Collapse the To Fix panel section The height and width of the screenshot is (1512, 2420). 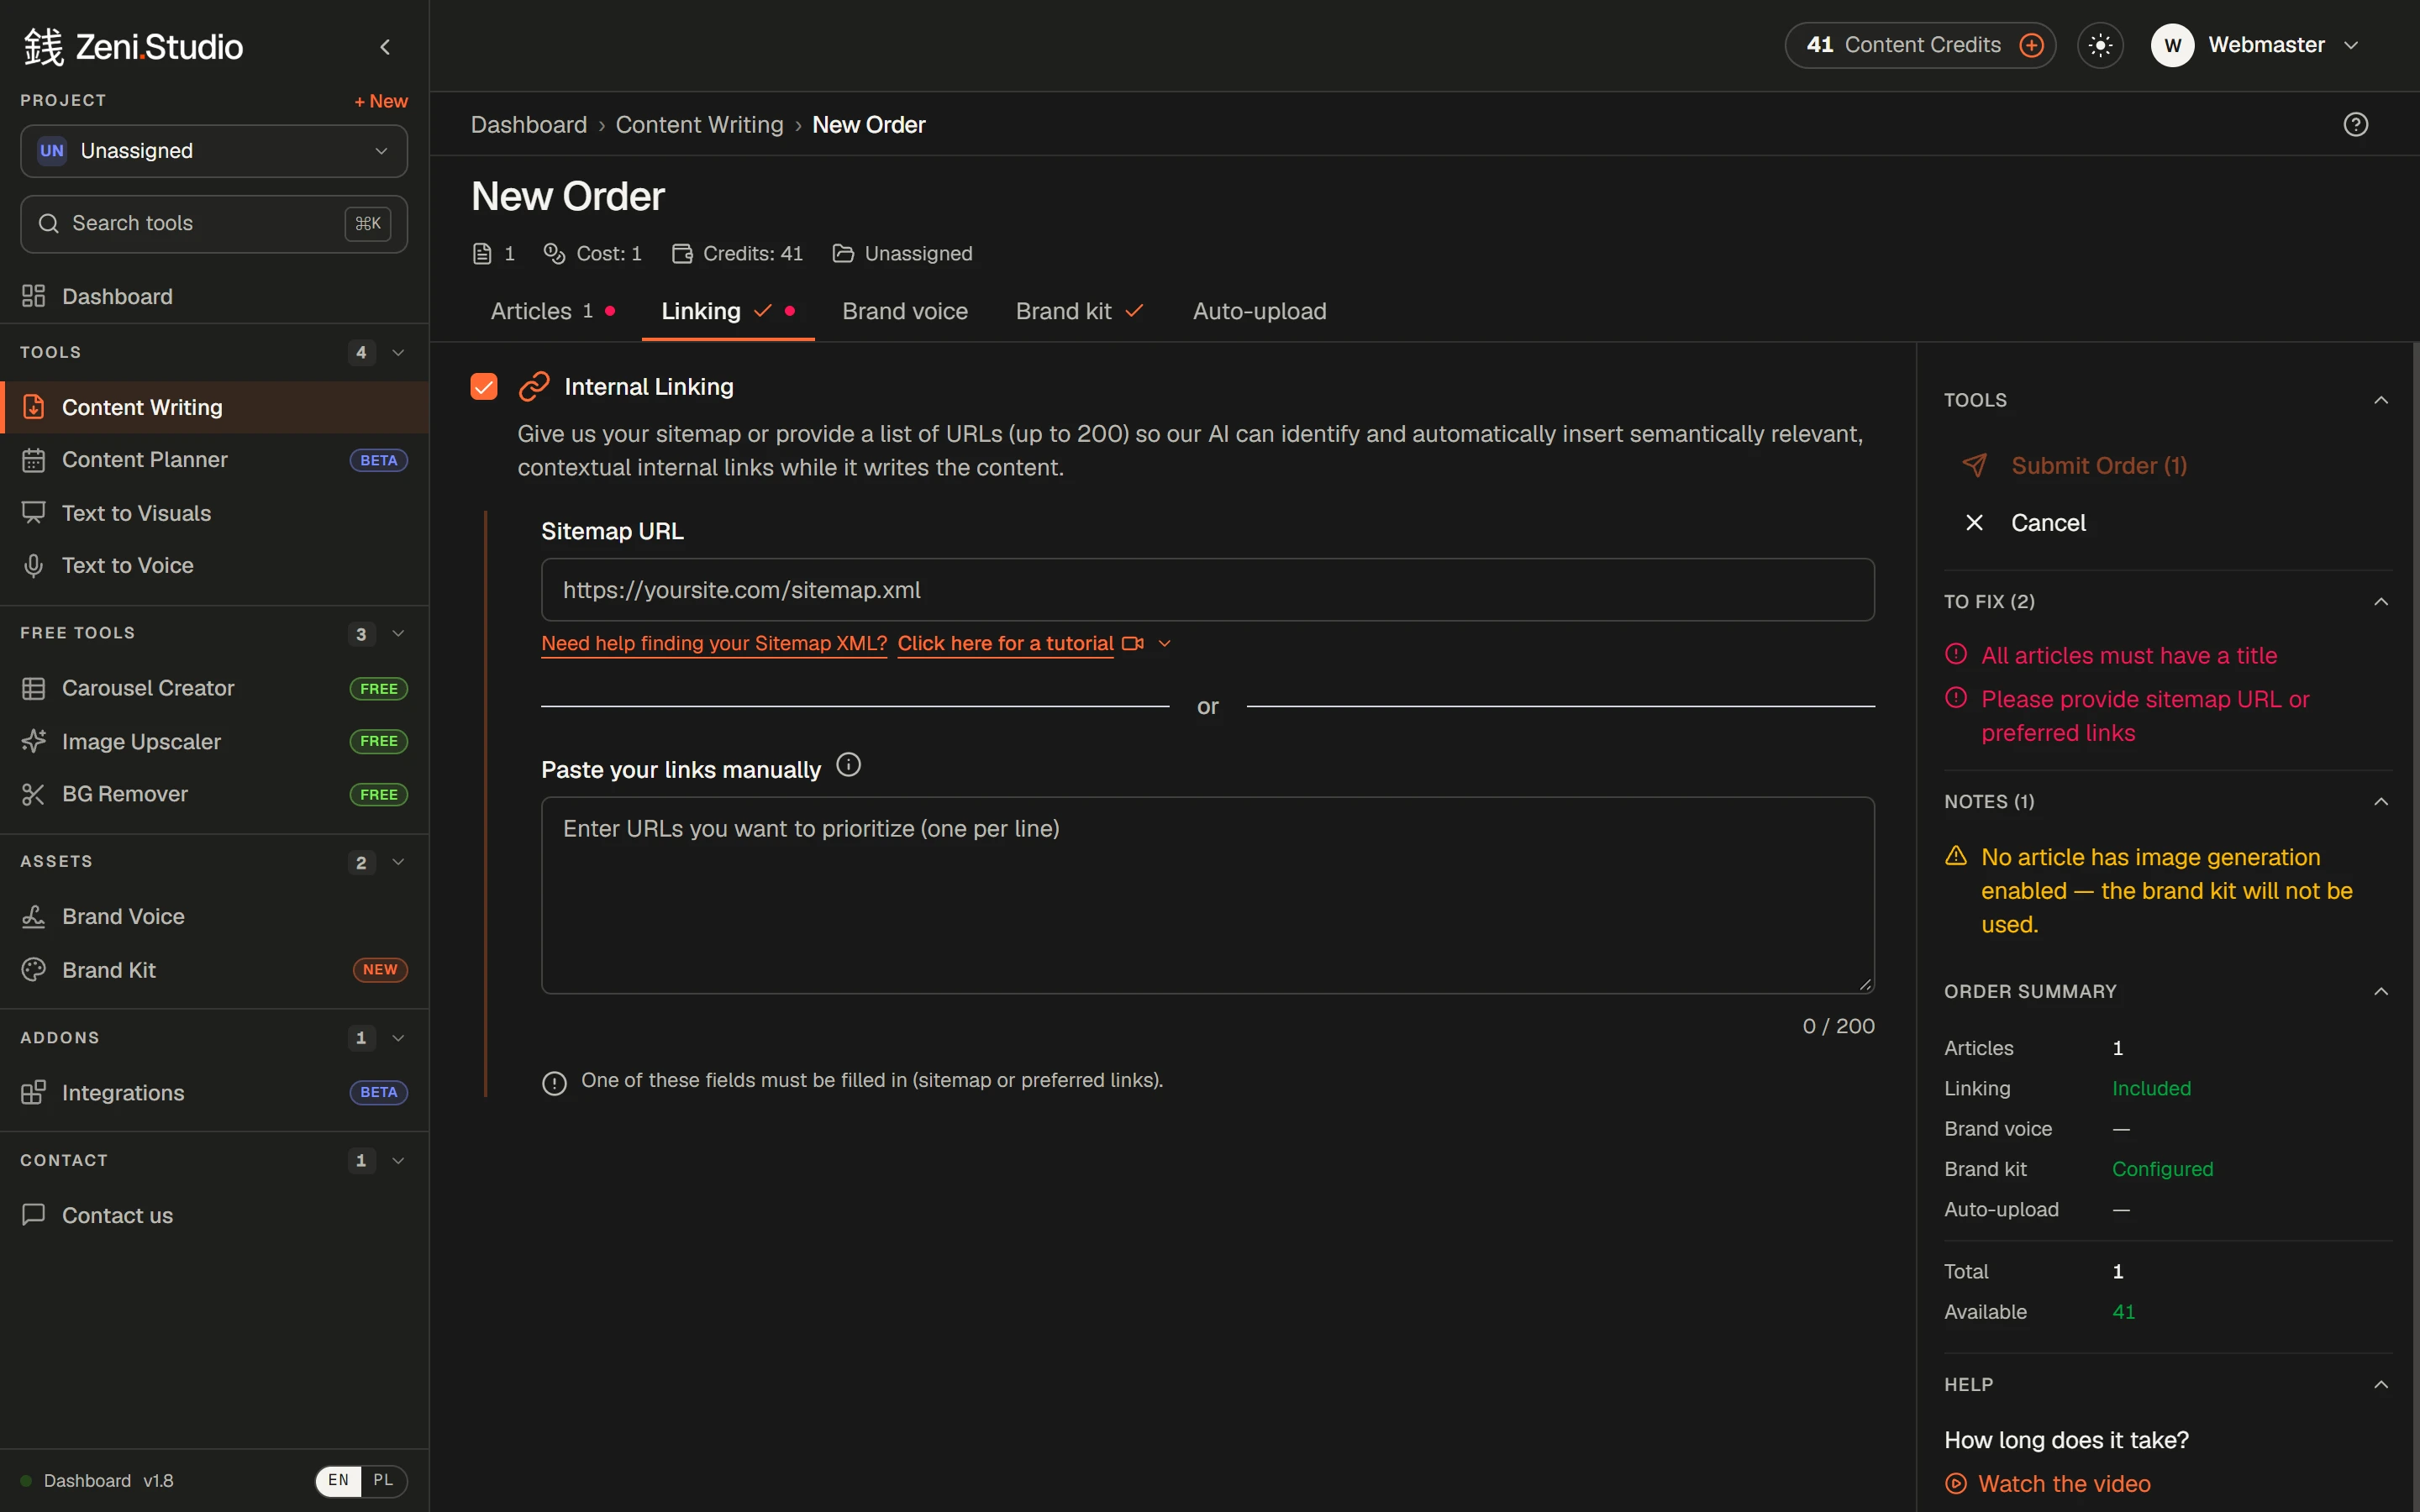tap(2381, 601)
